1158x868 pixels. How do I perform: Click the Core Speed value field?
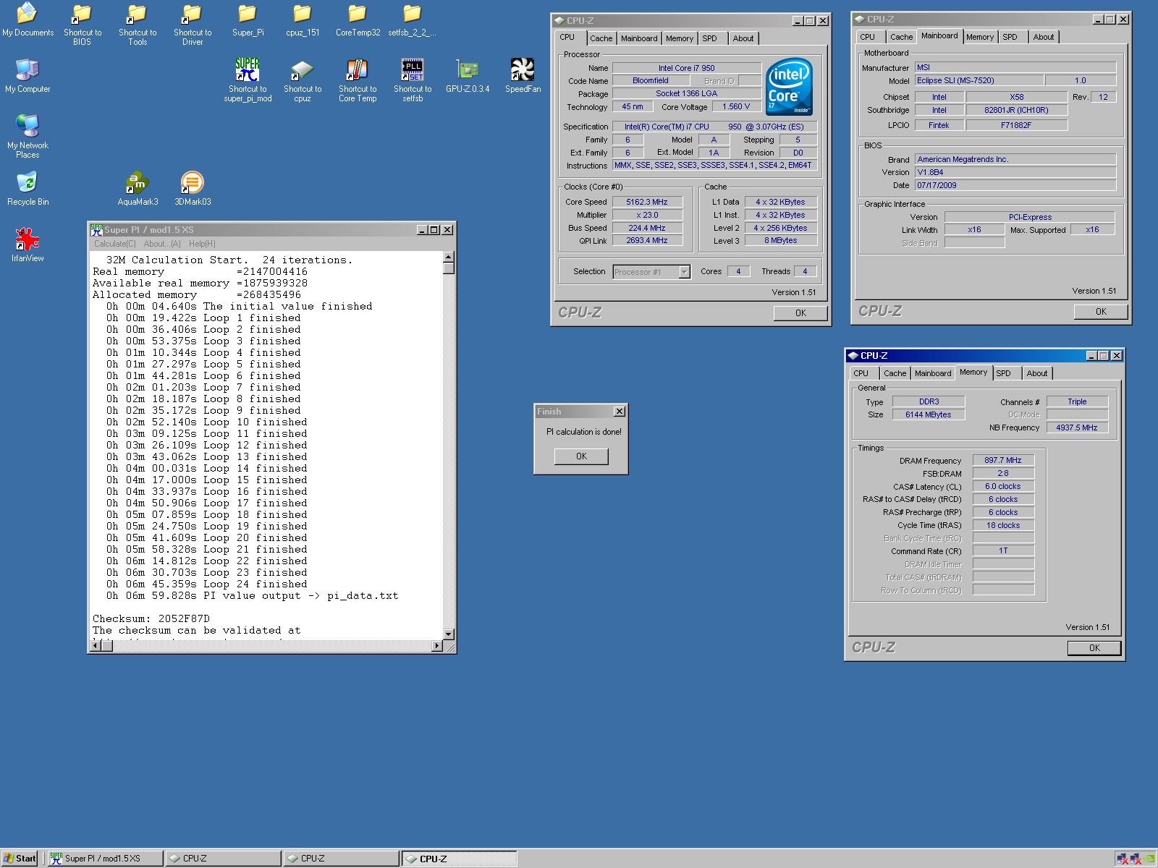tap(647, 202)
